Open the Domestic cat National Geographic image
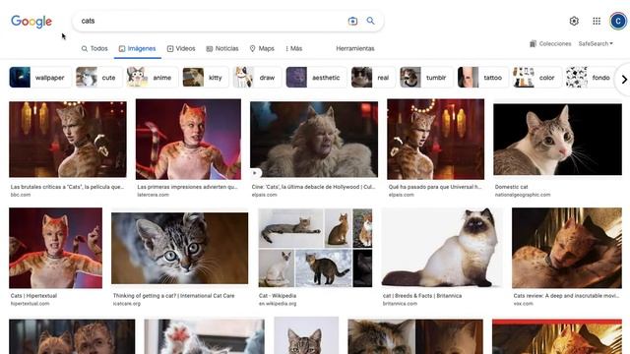This screenshot has width=630, height=354. point(558,140)
